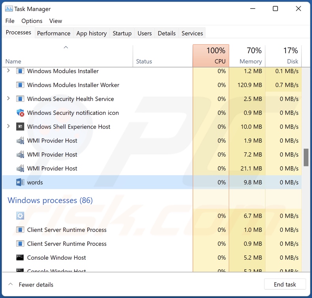Click the 21.1 MB memory value

coord(251,169)
